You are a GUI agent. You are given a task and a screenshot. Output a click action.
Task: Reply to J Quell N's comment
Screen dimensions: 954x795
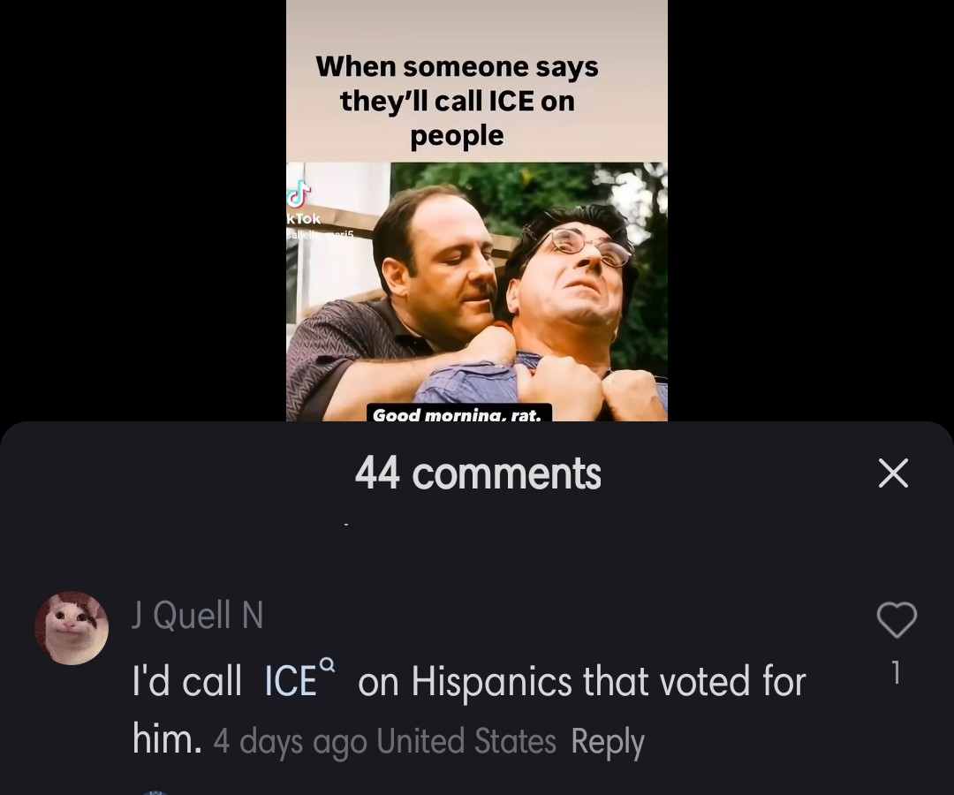(x=607, y=742)
